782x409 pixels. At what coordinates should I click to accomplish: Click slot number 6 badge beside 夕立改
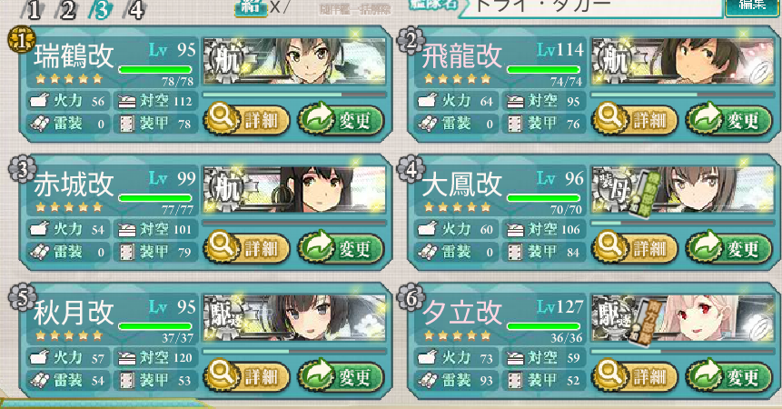coord(411,298)
